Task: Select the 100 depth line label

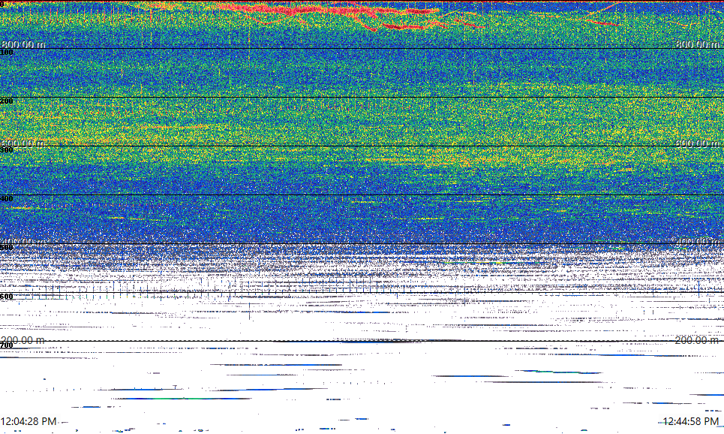Action: pos(7,53)
